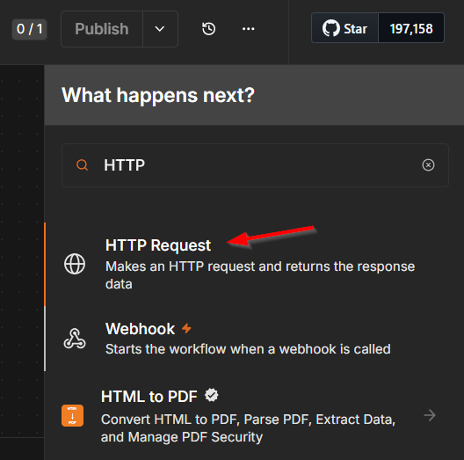The image size is (464, 460).
Task: Click the verified badge beside HTML to PDF
Action: pos(211,395)
